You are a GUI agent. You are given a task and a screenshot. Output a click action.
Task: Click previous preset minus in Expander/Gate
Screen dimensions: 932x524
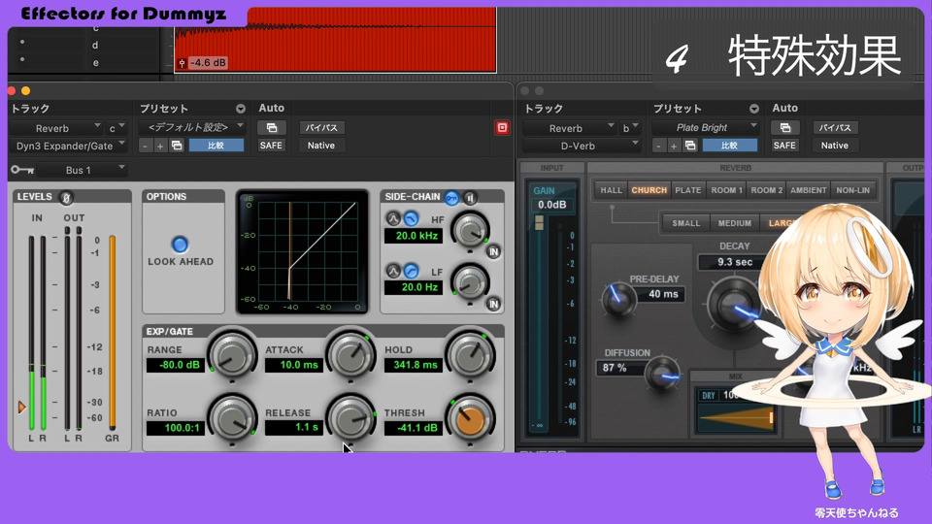click(x=146, y=146)
